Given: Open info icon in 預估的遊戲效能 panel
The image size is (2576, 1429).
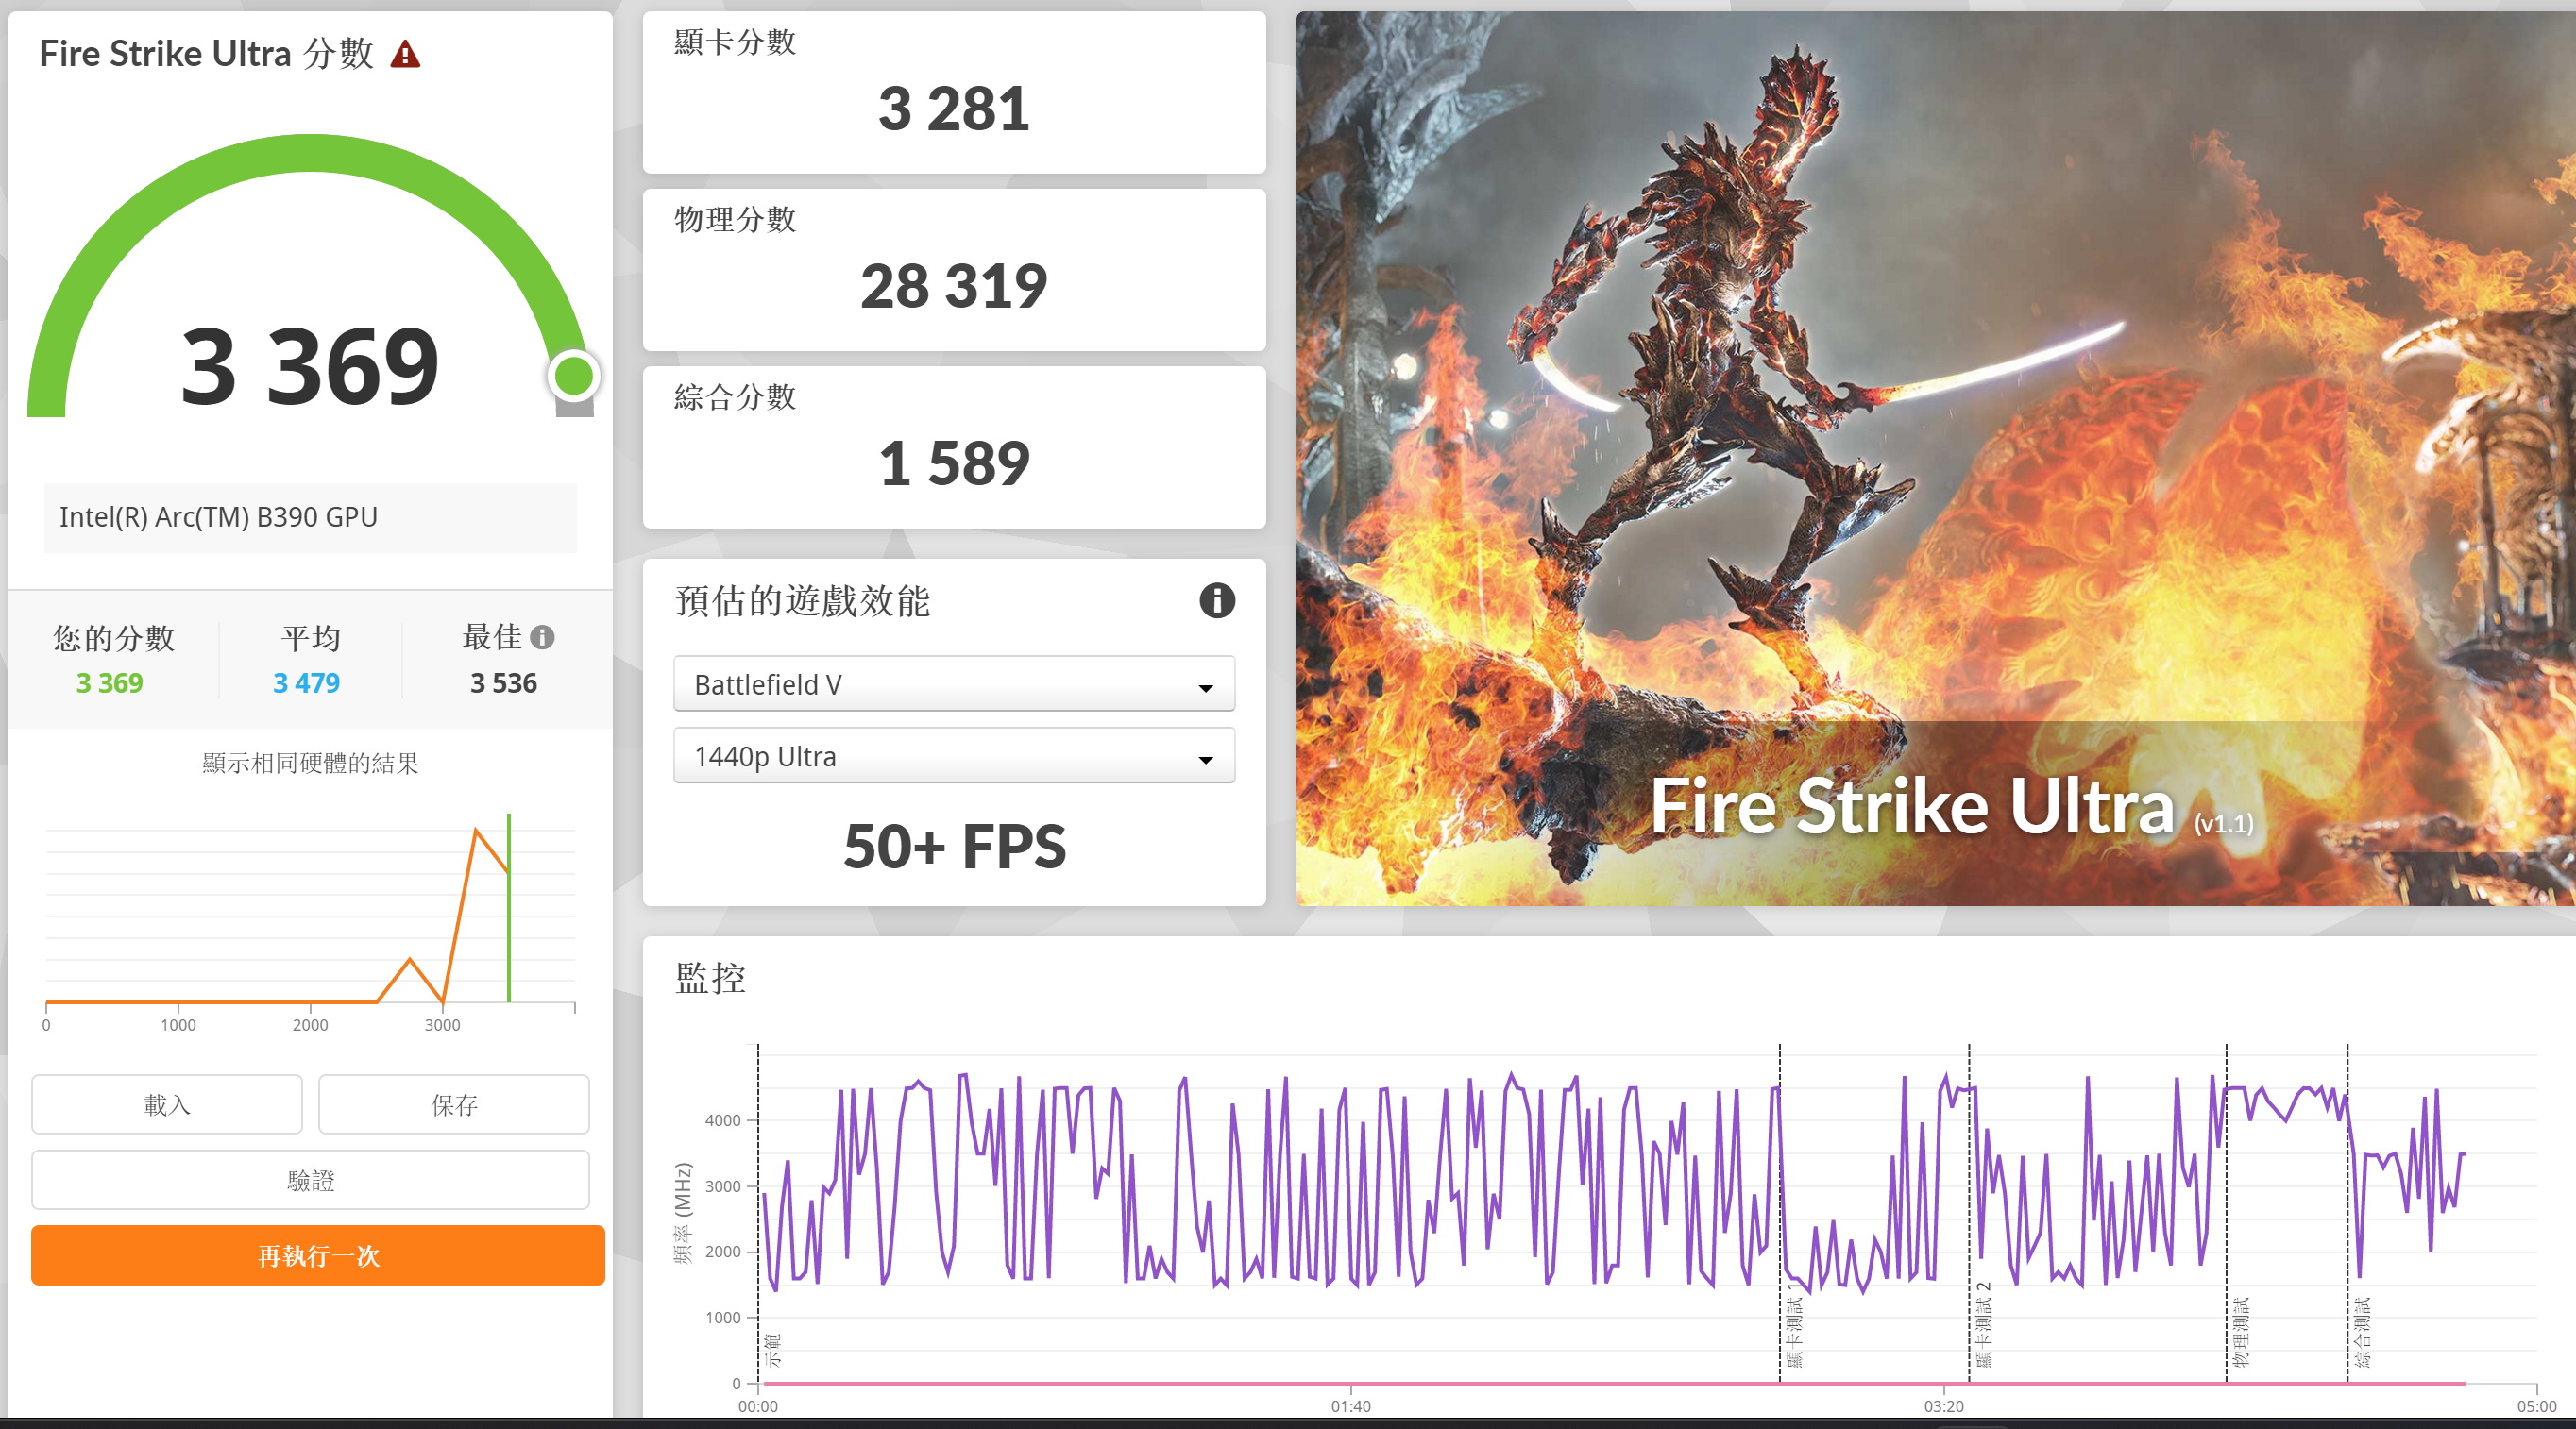Looking at the screenshot, I should (x=1216, y=600).
